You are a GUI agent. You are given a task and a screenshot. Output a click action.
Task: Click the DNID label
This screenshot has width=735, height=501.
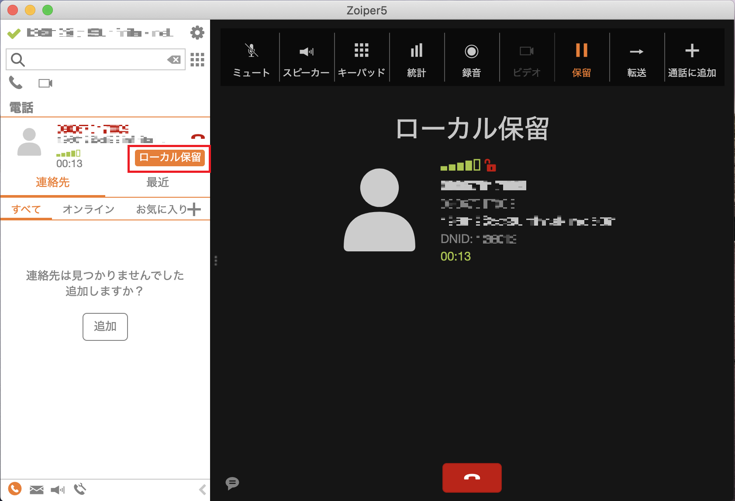pyautogui.click(x=456, y=239)
